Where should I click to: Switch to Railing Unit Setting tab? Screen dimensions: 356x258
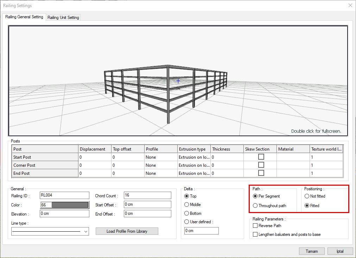point(64,18)
